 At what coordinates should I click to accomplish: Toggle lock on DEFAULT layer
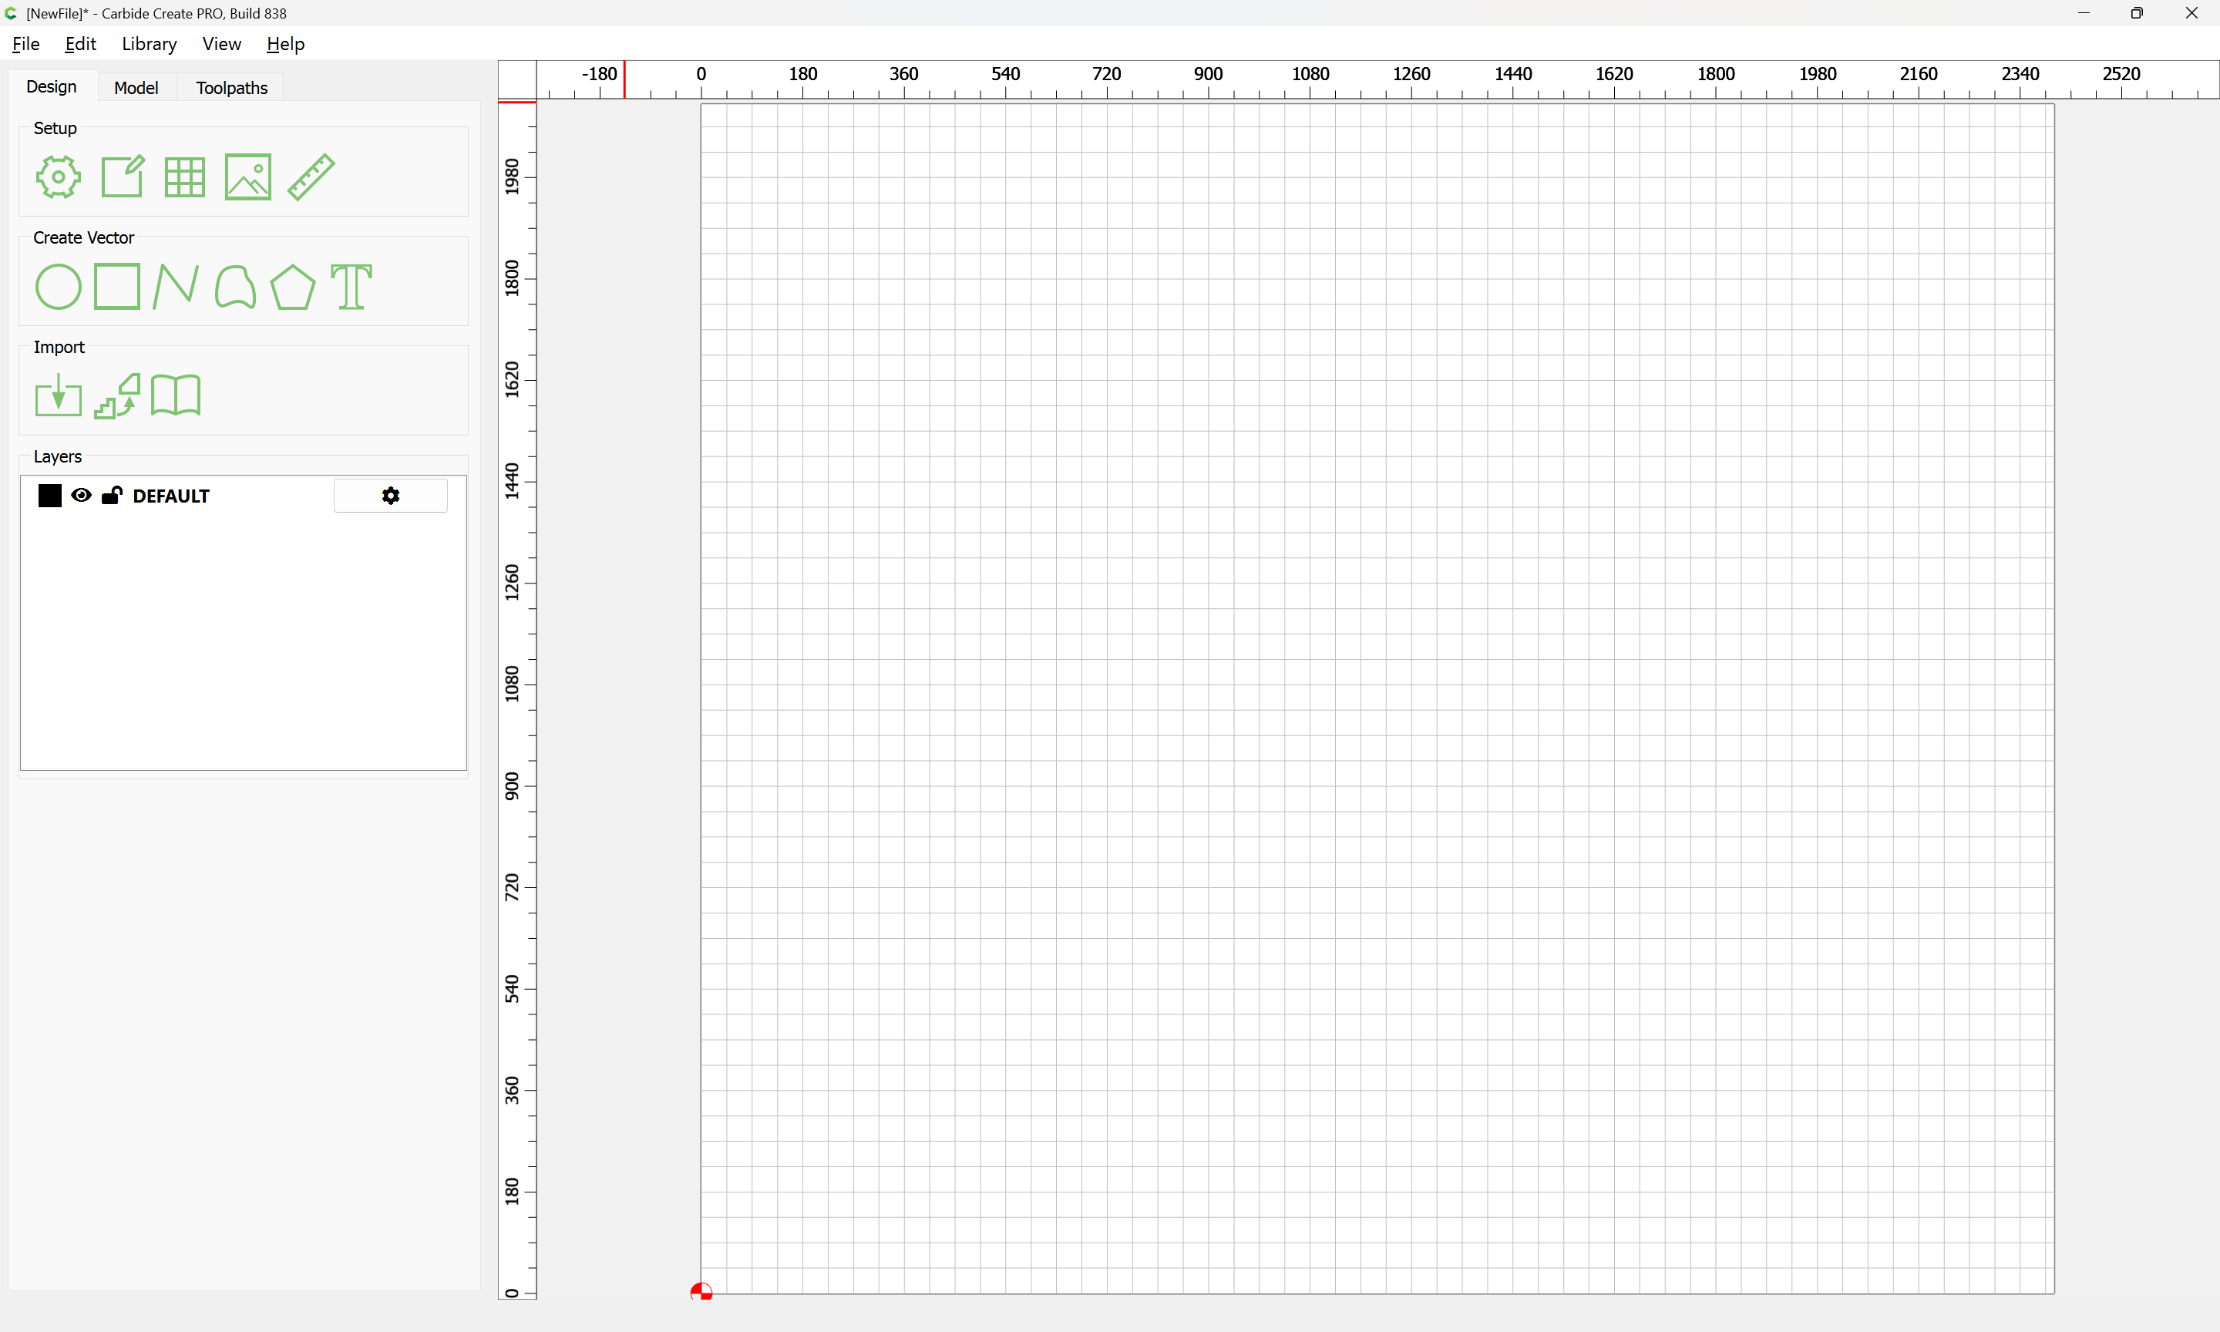[x=111, y=496]
